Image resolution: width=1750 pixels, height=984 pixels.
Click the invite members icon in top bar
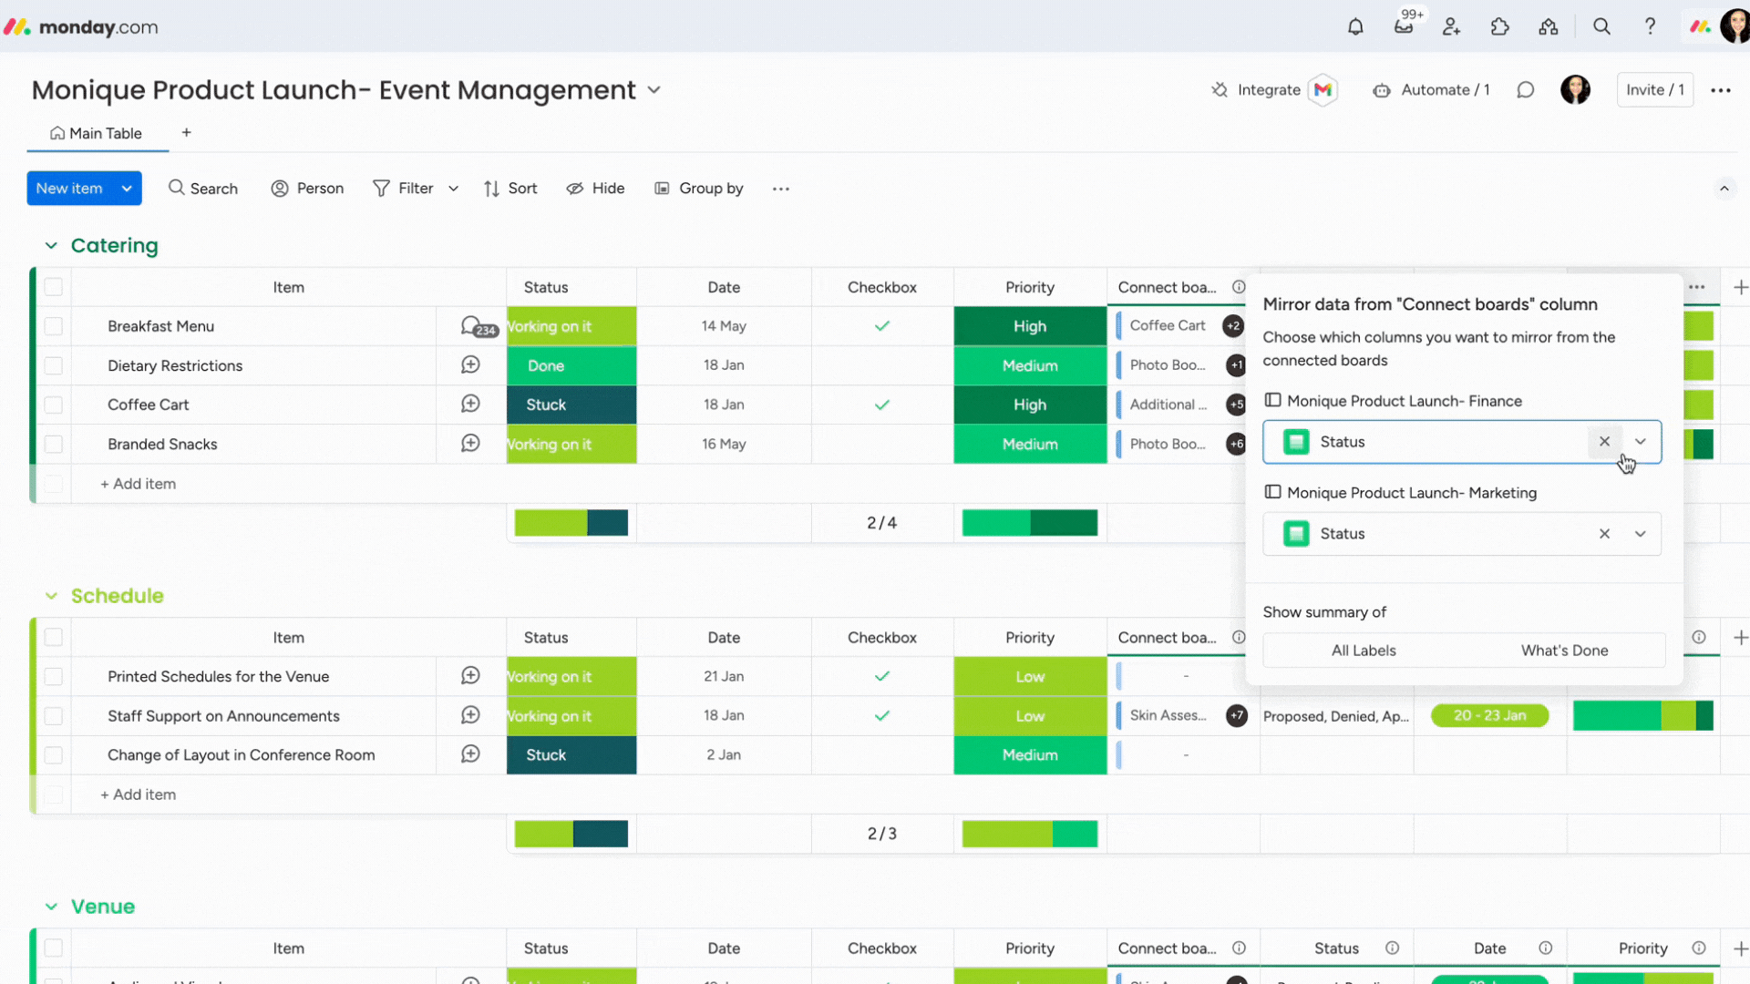coord(1452,26)
